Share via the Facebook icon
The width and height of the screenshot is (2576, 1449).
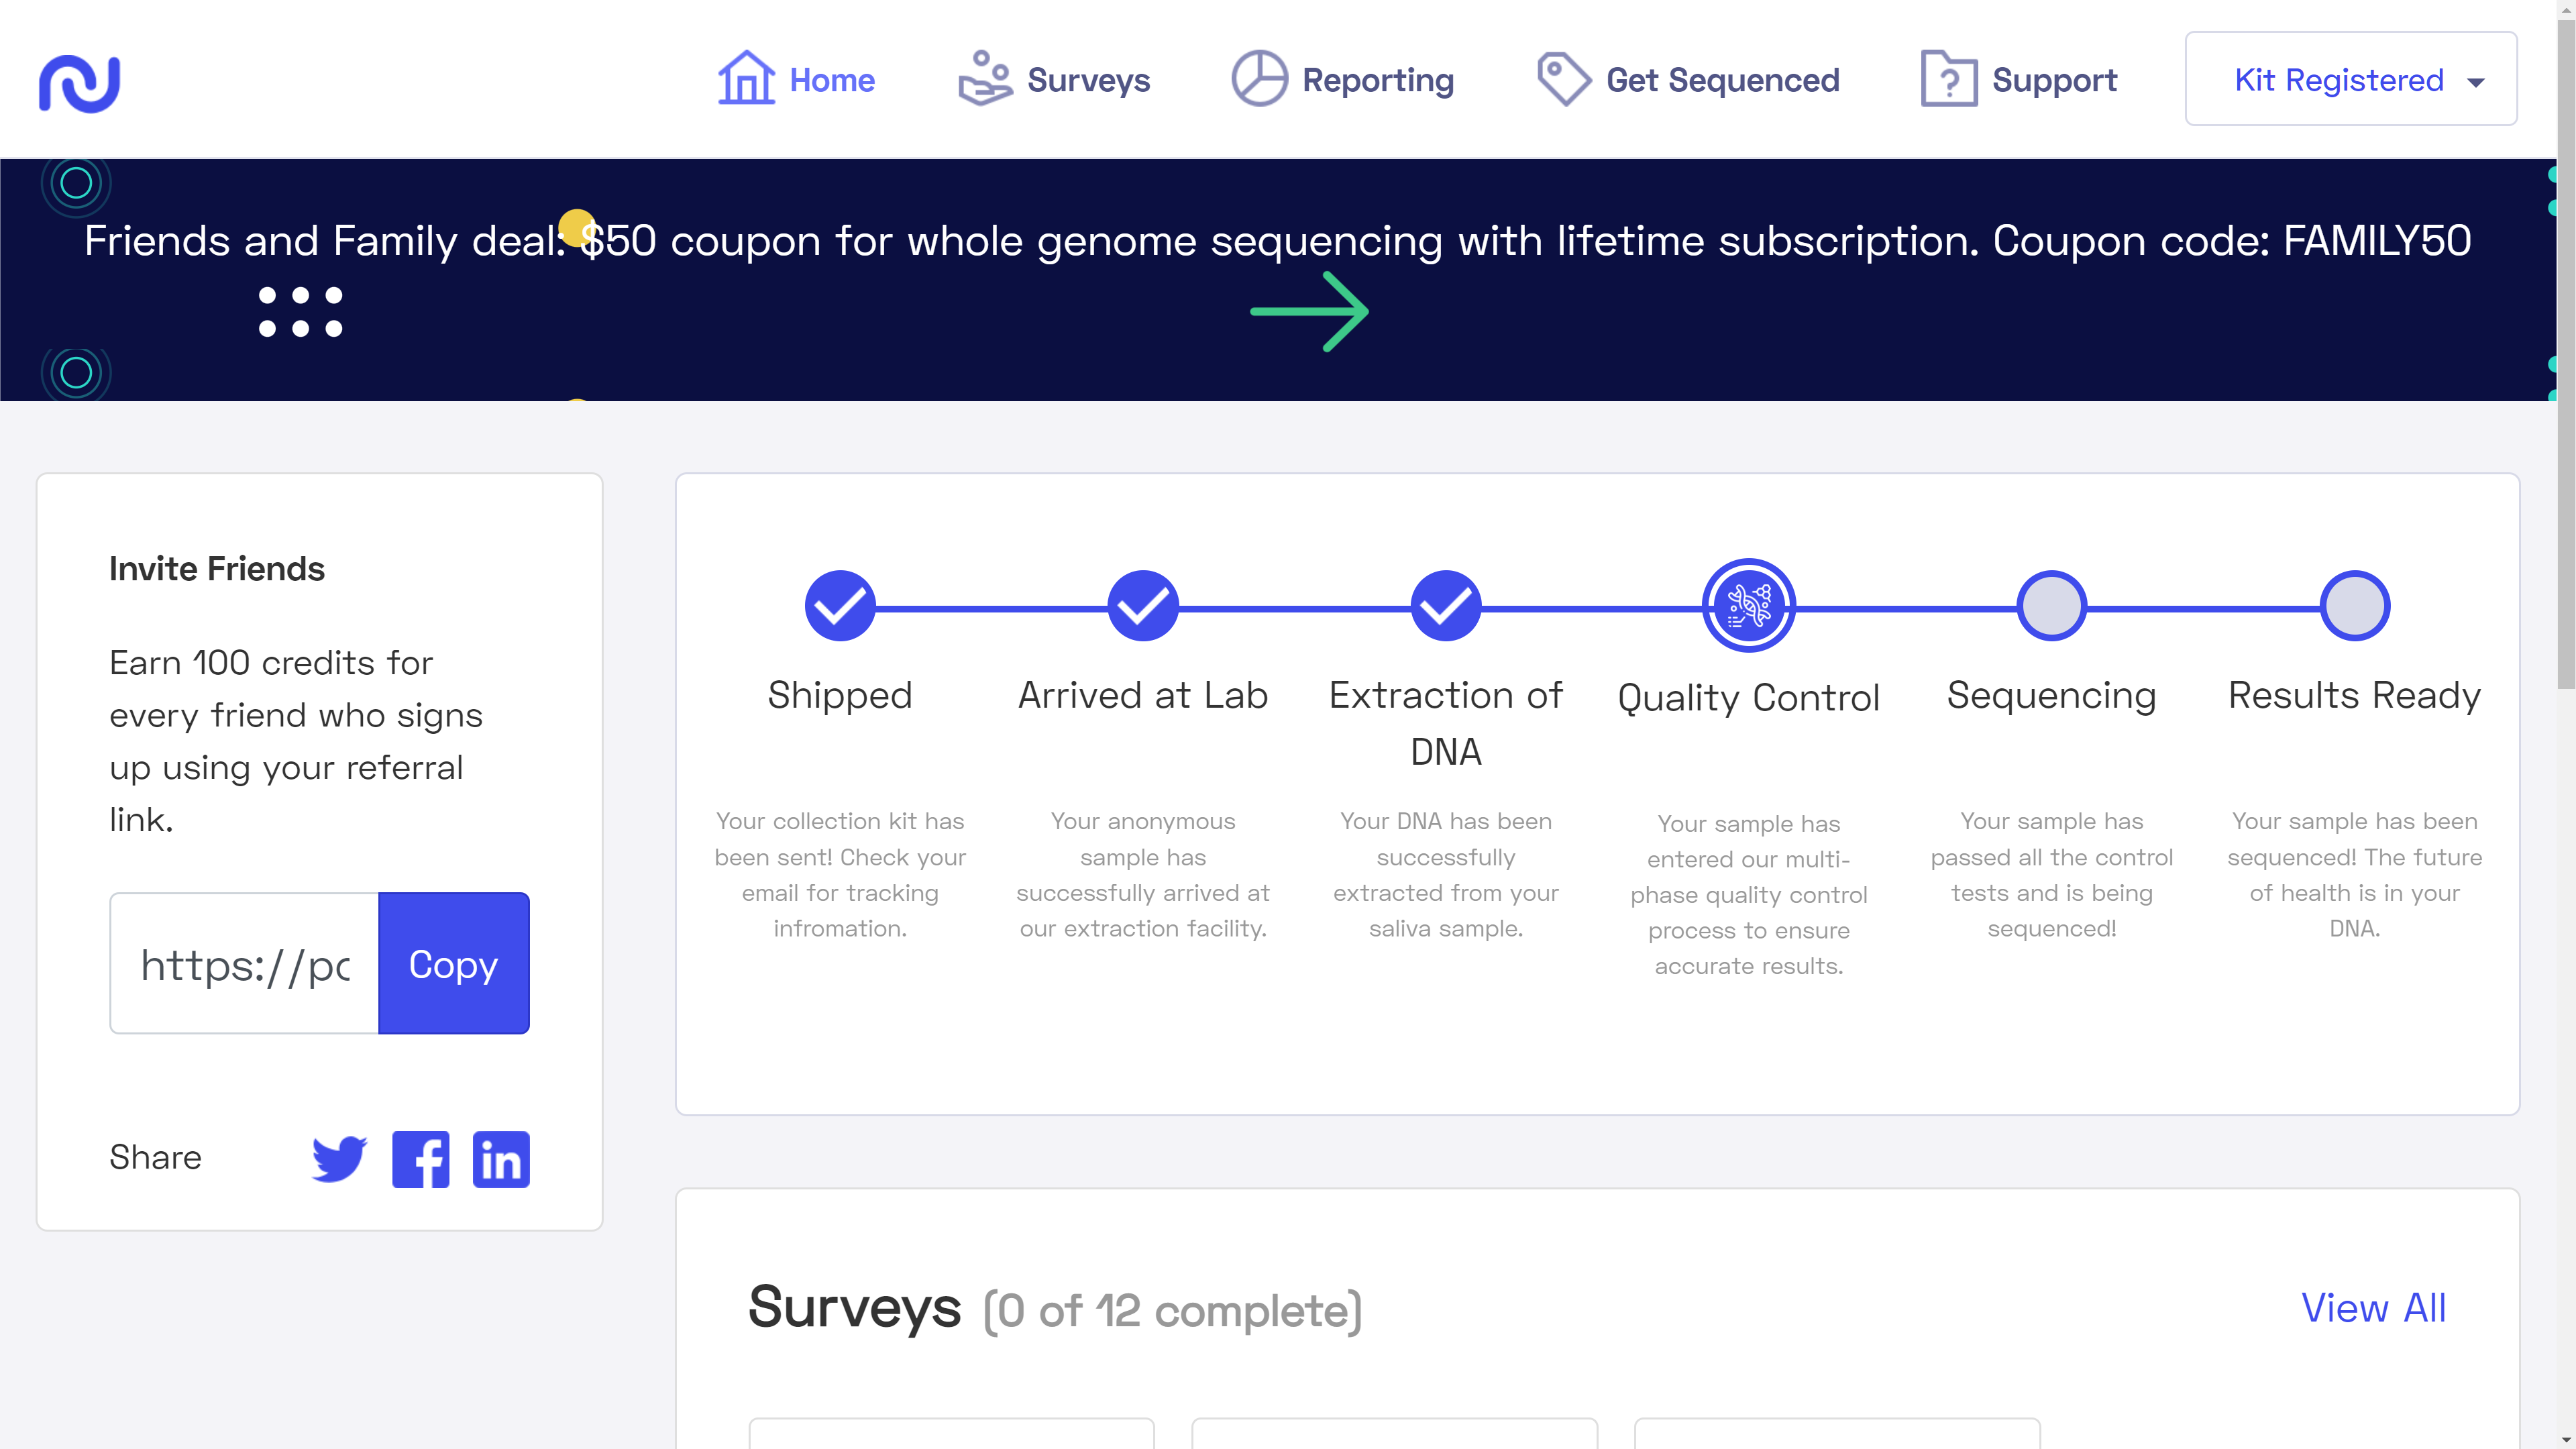pos(421,1158)
